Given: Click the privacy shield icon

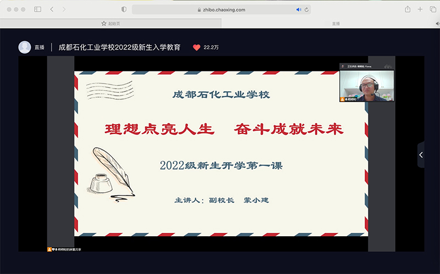Looking at the screenshot, I should (x=124, y=9).
